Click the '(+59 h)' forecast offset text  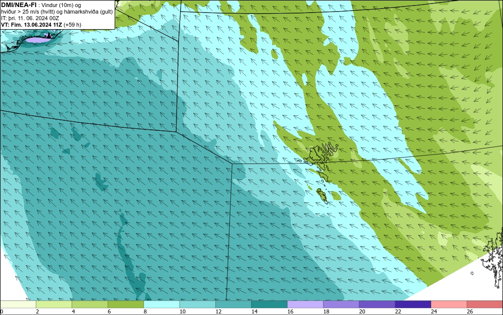[72, 25]
